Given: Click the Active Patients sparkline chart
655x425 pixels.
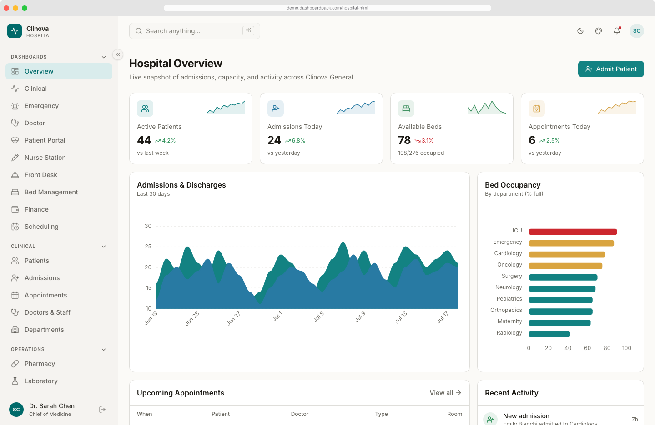Looking at the screenshot, I should pyautogui.click(x=226, y=107).
